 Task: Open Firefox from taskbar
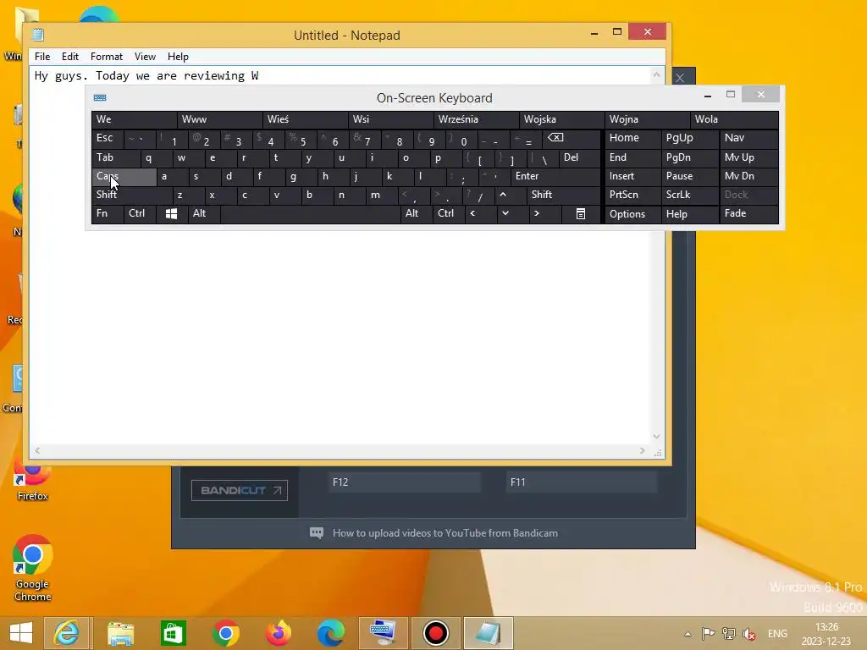(278, 633)
